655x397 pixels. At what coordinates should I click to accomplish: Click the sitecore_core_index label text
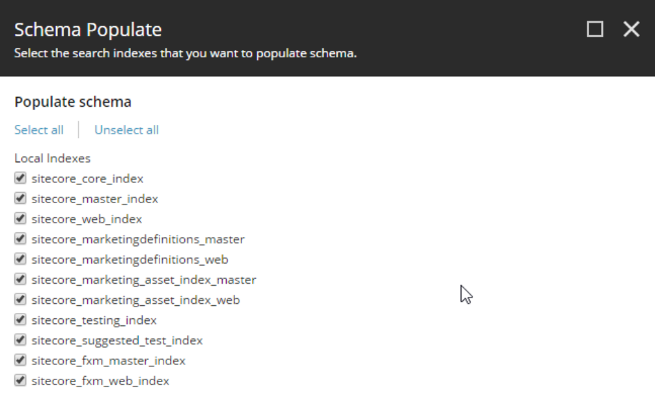coord(87,179)
